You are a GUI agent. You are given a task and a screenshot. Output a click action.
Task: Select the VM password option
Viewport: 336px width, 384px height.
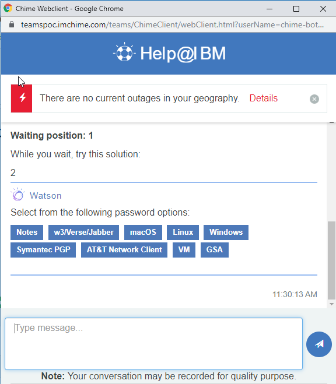tap(184, 250)
